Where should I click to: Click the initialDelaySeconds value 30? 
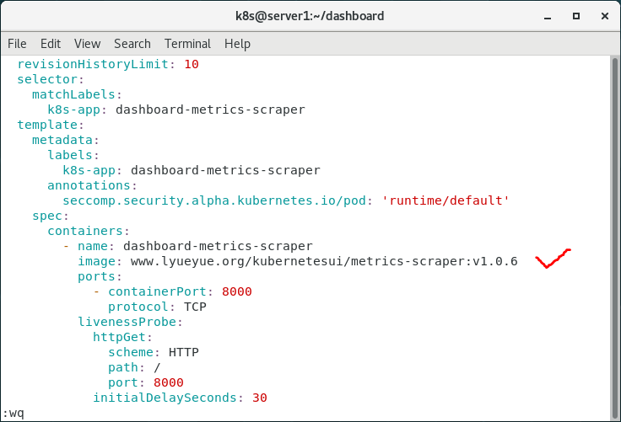[259, 398]
